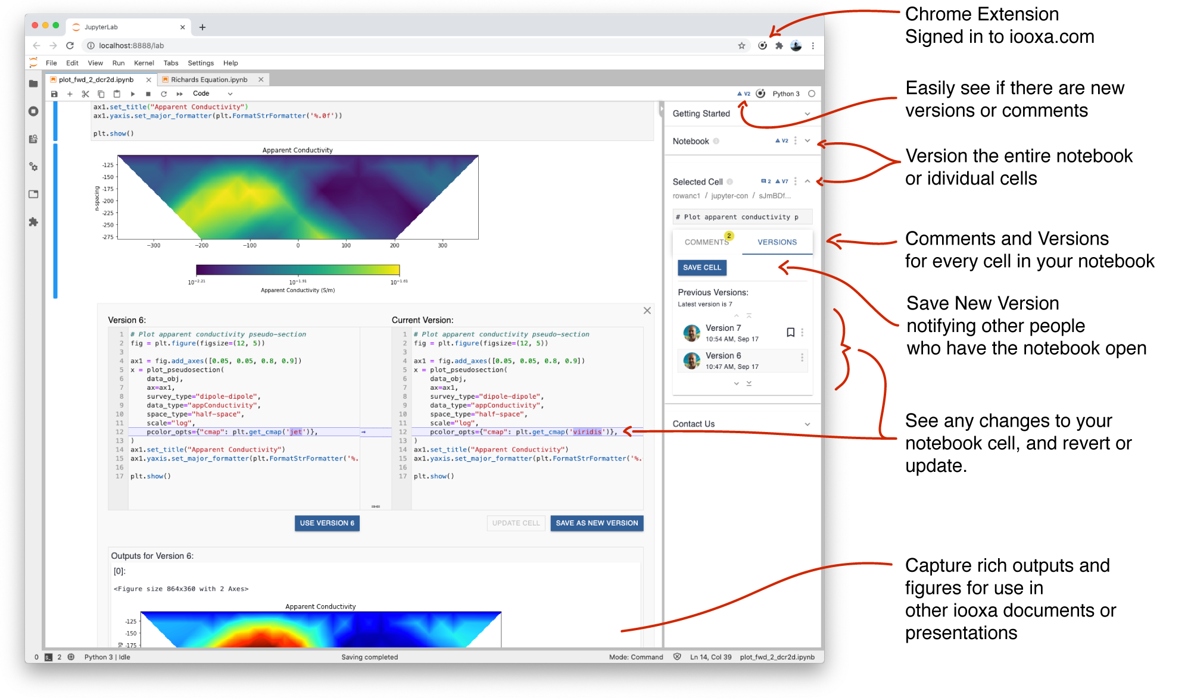Click the iooxa extension icon in Chrome toolbar
Viewport: 1191px width, 698px height.
pos(763,45)
